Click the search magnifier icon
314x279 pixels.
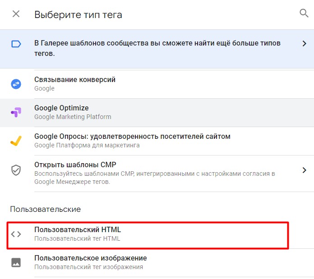pos(304,13)
